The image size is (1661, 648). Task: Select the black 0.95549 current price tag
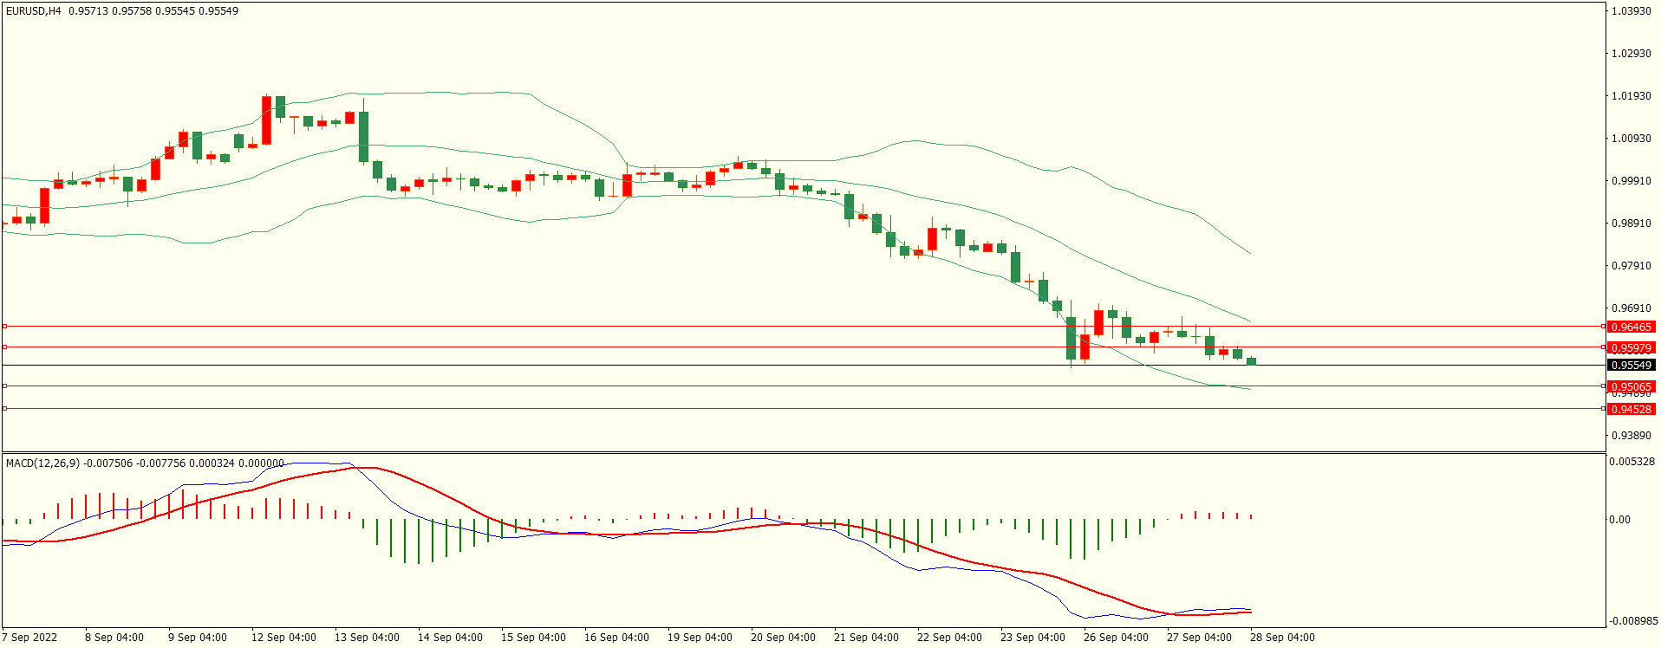click(1631, 366)
